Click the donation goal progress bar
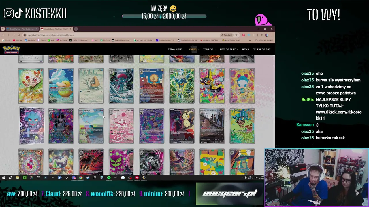The height and width of the screenshot is (207, 369). point(164,16)
